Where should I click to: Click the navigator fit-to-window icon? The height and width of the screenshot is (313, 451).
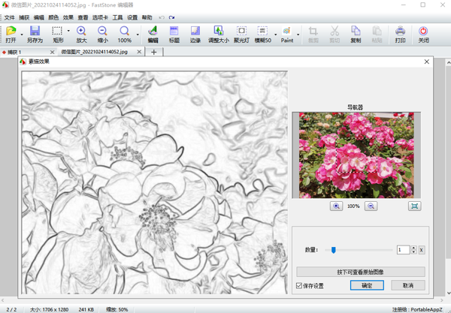414,206
